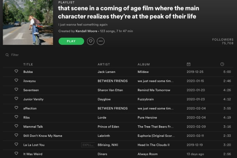The width and height of the screenshot is (237, 158).
Task: Save It Was Weird with heart icon
Action: (x=16, y=153)
